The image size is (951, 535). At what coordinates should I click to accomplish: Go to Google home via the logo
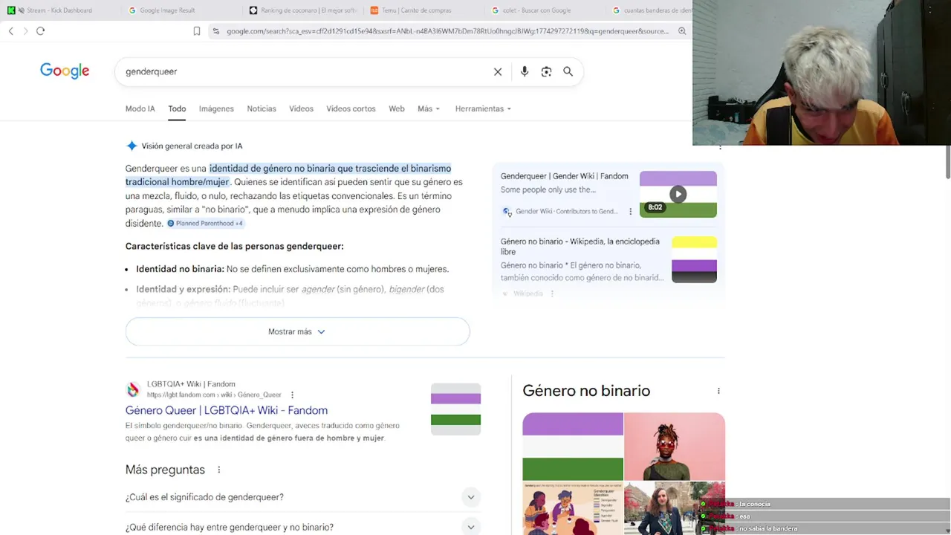click(x=65, y=71)
